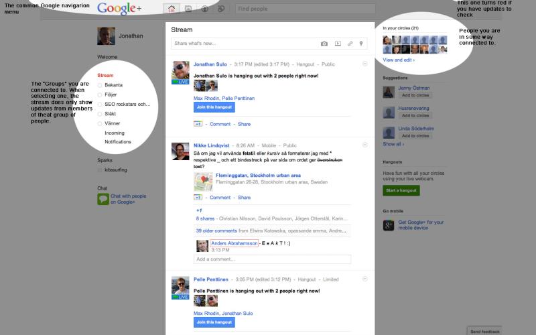Click the Find people search field

301,9
